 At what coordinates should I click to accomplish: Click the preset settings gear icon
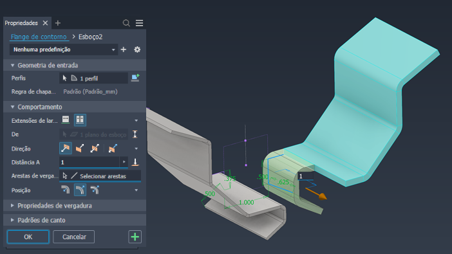[137, 50]
